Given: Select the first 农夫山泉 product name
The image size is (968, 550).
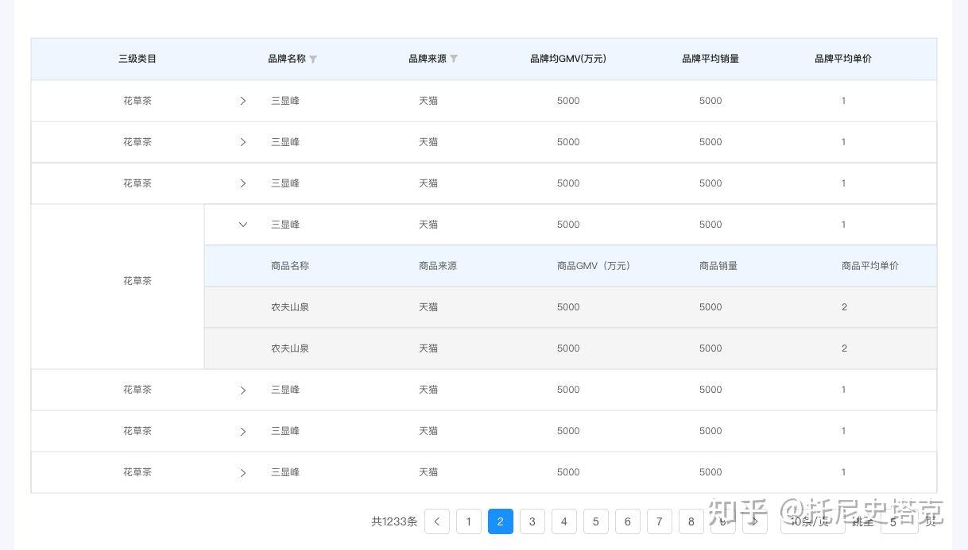Looking at the screenshot, I should 290,307.
